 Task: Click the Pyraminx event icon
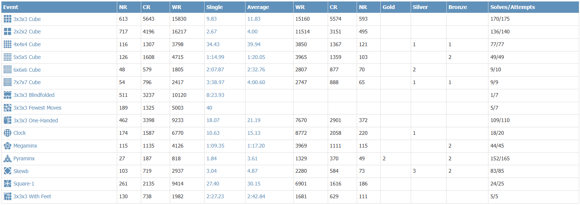(8, 158)
